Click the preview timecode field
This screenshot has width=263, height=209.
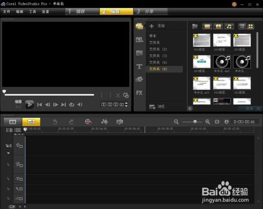point(113,105)
